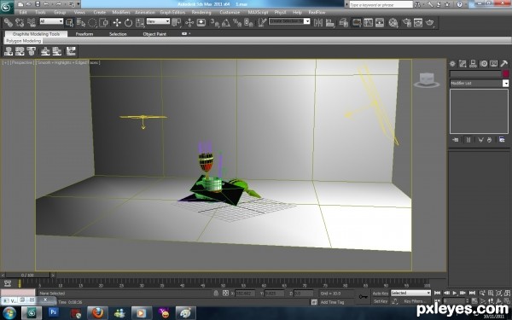The height and width of the screenshot is (320, 512).
Task: Click the teapot Render Production icon
Action: tap(430, 22)
